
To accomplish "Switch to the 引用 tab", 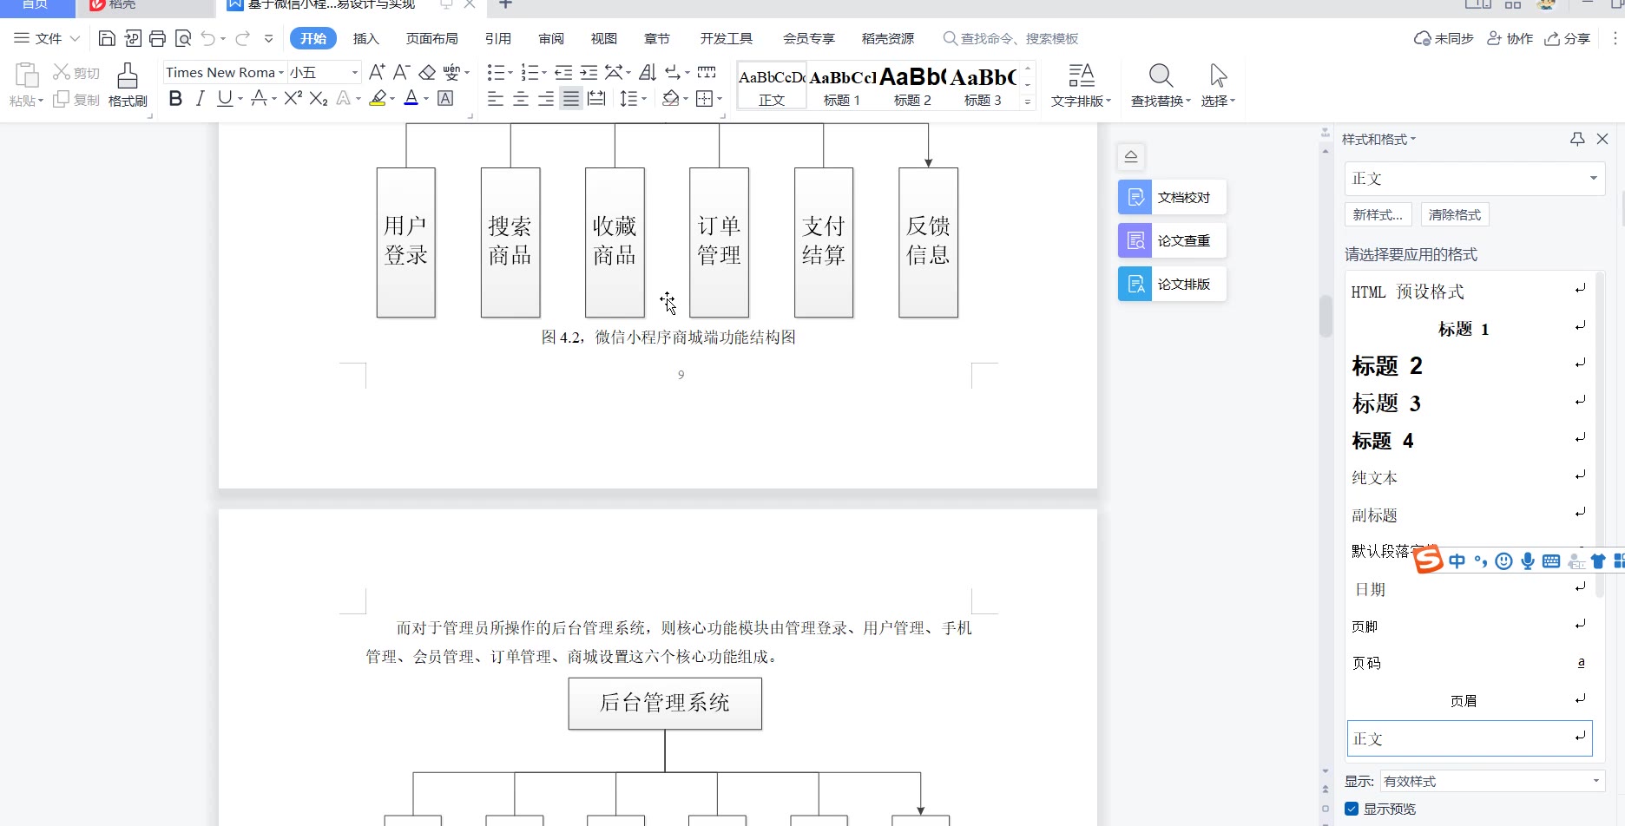I will click(x=497, y=38).
